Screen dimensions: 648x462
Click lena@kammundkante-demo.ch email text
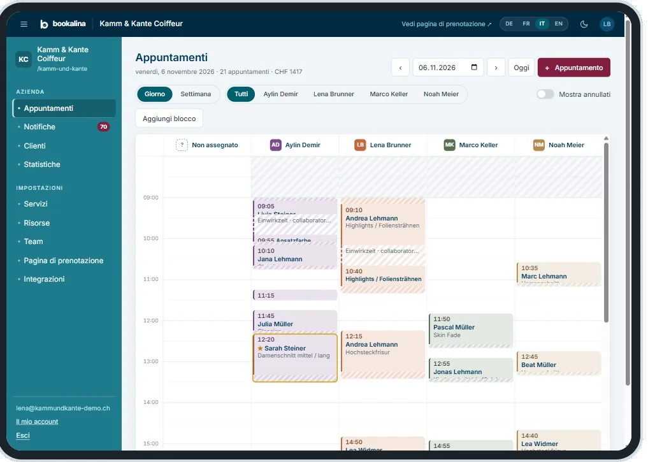pyautogui.click(x=63, y=408)
